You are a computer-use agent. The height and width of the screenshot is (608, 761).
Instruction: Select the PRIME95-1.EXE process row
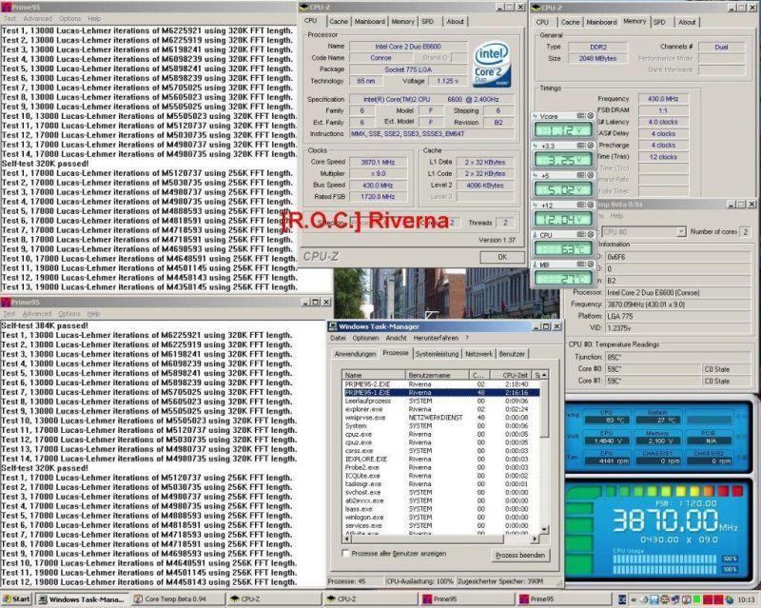pos(441,392)
